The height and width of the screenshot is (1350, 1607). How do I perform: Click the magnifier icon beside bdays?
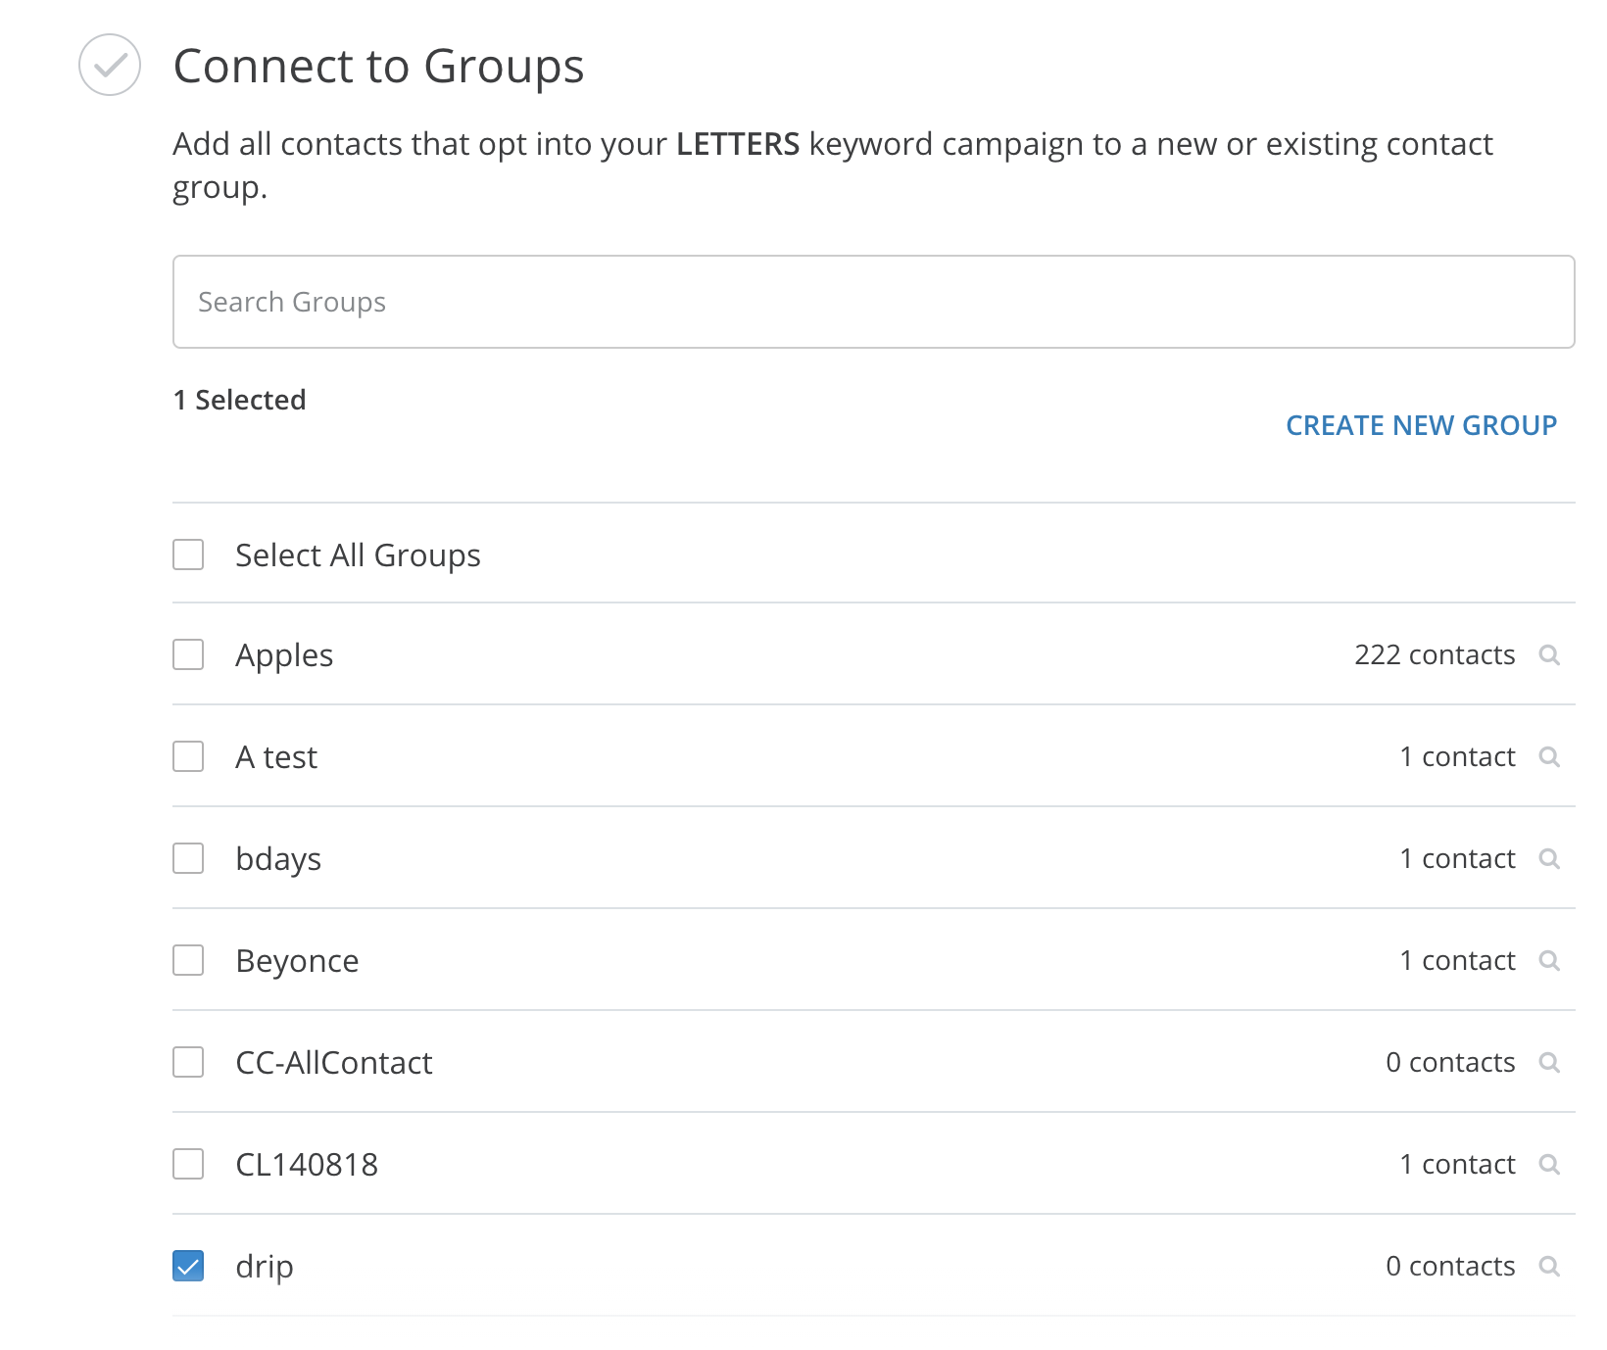click(1548, 858)
